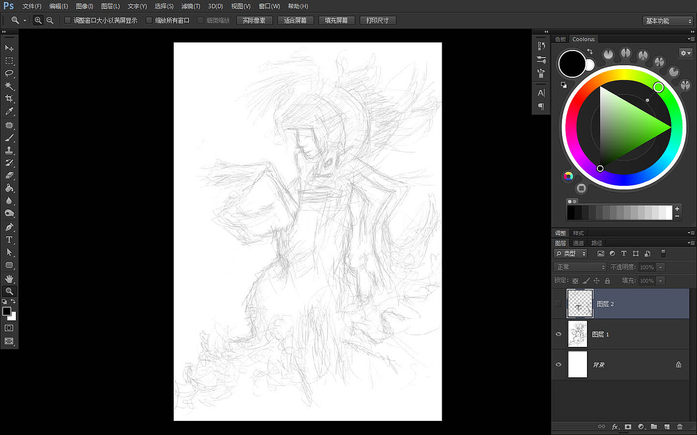Screen dimensions: 697x435
Task: Add a layer mask
Action: pyautogui.click(x=628, y=427)
